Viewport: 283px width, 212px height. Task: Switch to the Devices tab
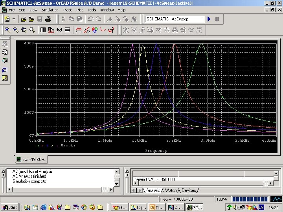click(x=189, y=190)
